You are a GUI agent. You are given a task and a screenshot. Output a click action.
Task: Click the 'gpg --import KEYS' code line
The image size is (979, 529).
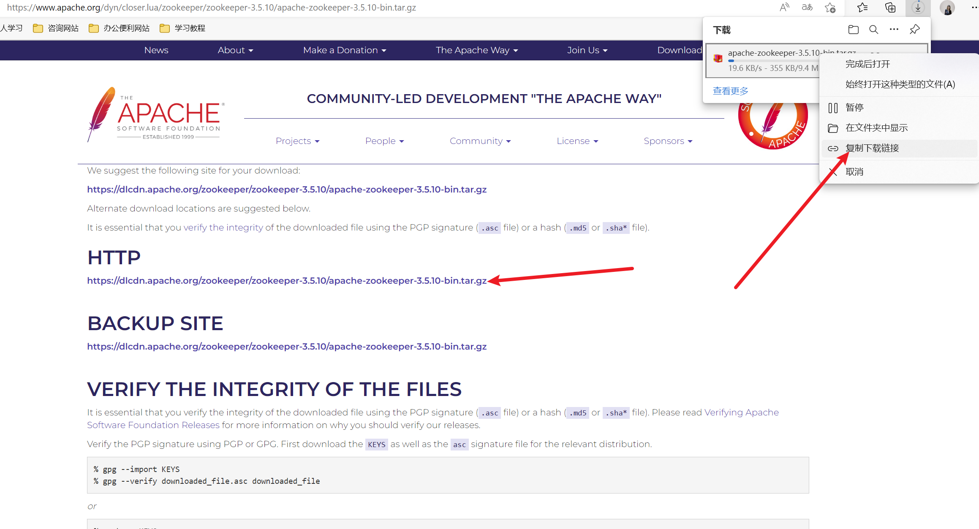tap(137, 469)
